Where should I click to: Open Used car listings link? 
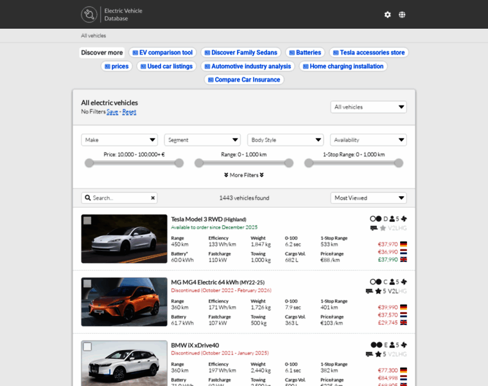point(166,66)
